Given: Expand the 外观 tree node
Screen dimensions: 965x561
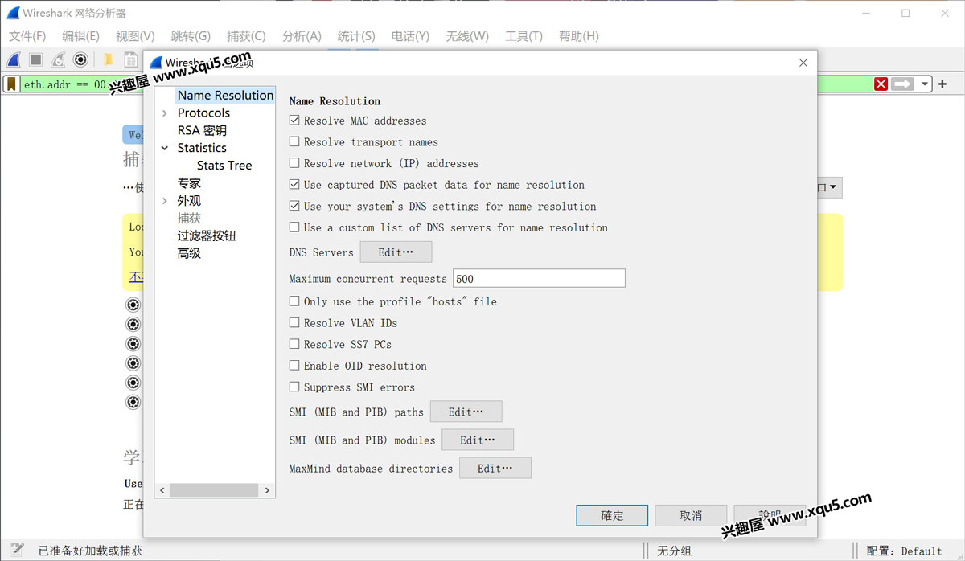Looking at the screenshot, I should pyautogui.click(x=165, y=201).
